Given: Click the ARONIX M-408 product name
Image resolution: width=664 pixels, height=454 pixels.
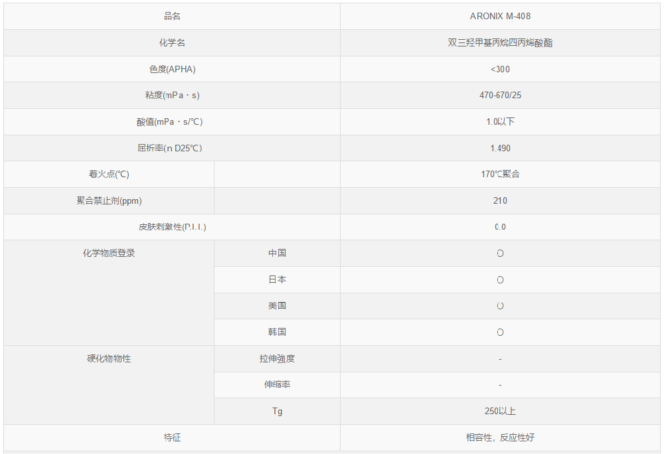Looking at the screenshot, I should pyautogui.click(x=500, y=16).
